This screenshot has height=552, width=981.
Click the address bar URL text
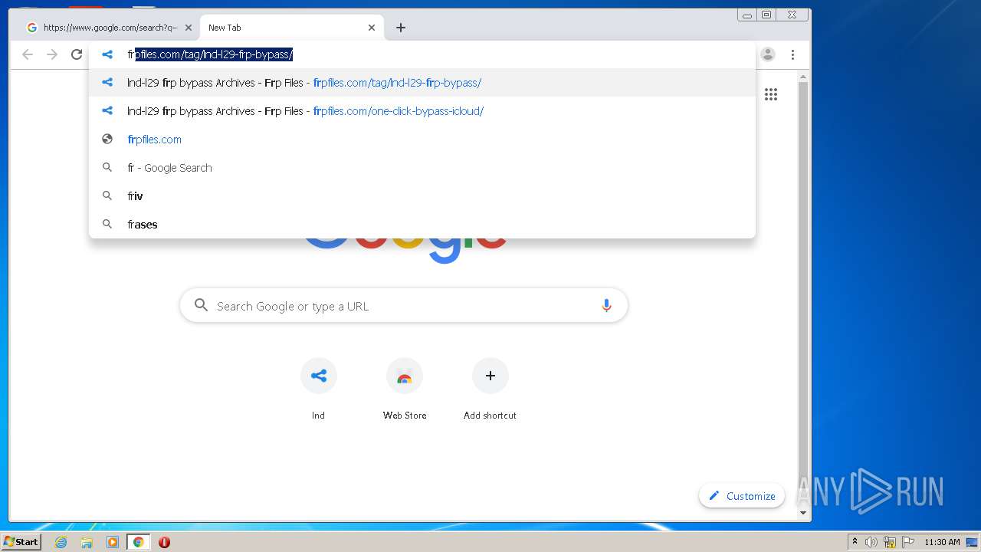210,54
